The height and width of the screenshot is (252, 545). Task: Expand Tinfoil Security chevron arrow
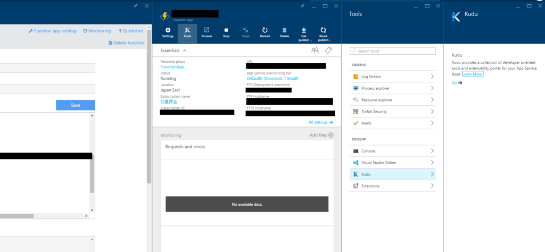(x=432, y=112)
